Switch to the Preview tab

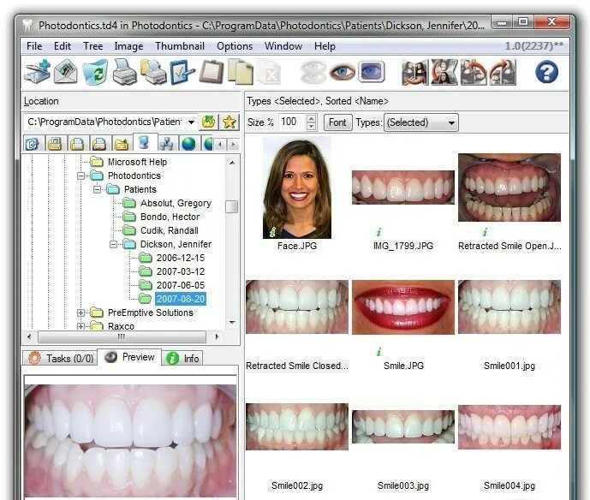pos(129,357)
